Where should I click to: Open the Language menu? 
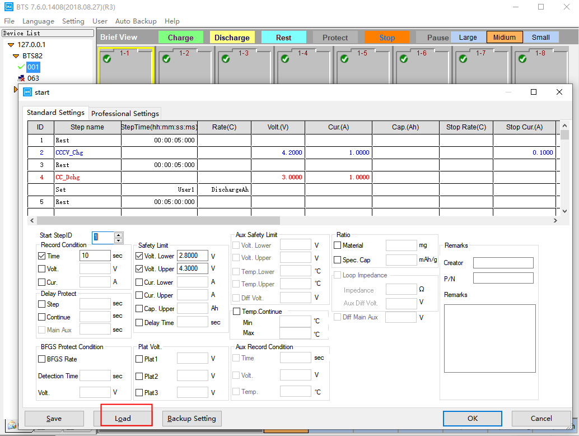click(x=38, y=21)
